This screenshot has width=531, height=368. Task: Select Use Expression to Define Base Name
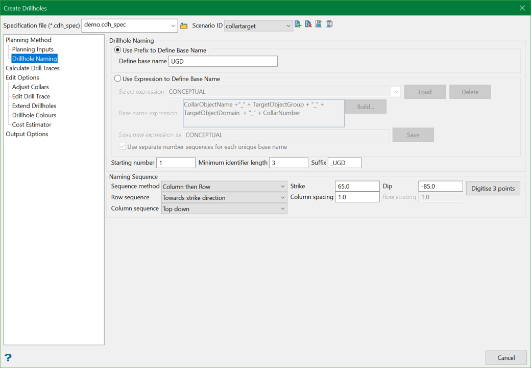pyautogui.click(x=118, y=79)
